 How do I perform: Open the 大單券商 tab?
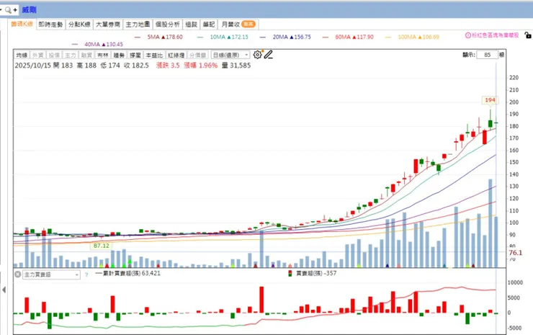(108, 24)
